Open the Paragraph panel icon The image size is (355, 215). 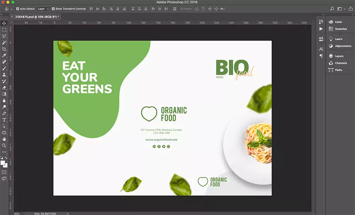tap(321, 56)
